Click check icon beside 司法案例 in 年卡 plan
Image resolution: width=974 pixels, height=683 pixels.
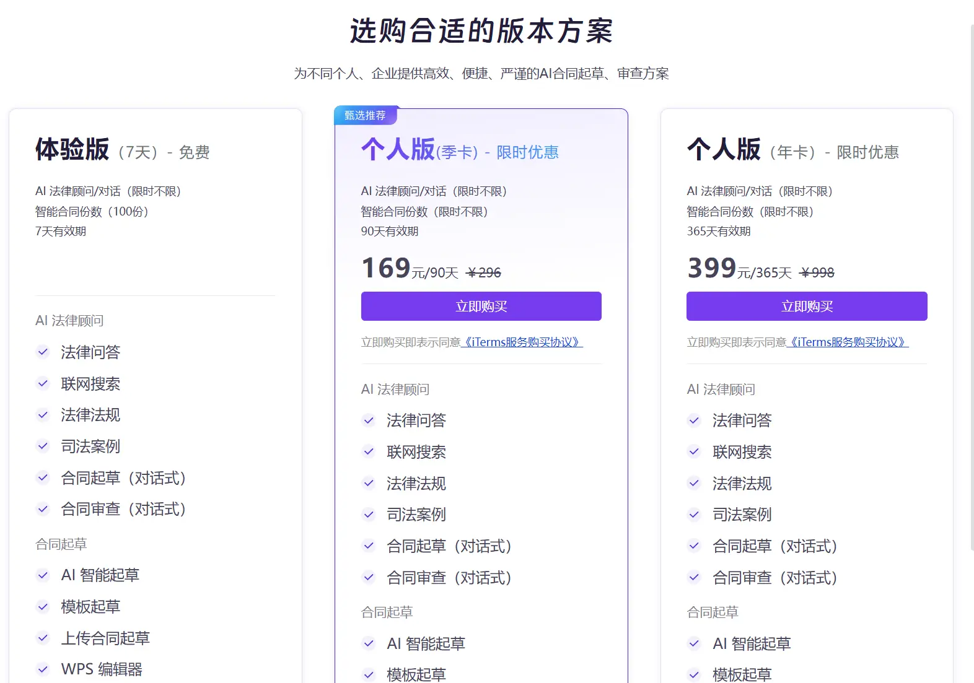coord(694,515)
